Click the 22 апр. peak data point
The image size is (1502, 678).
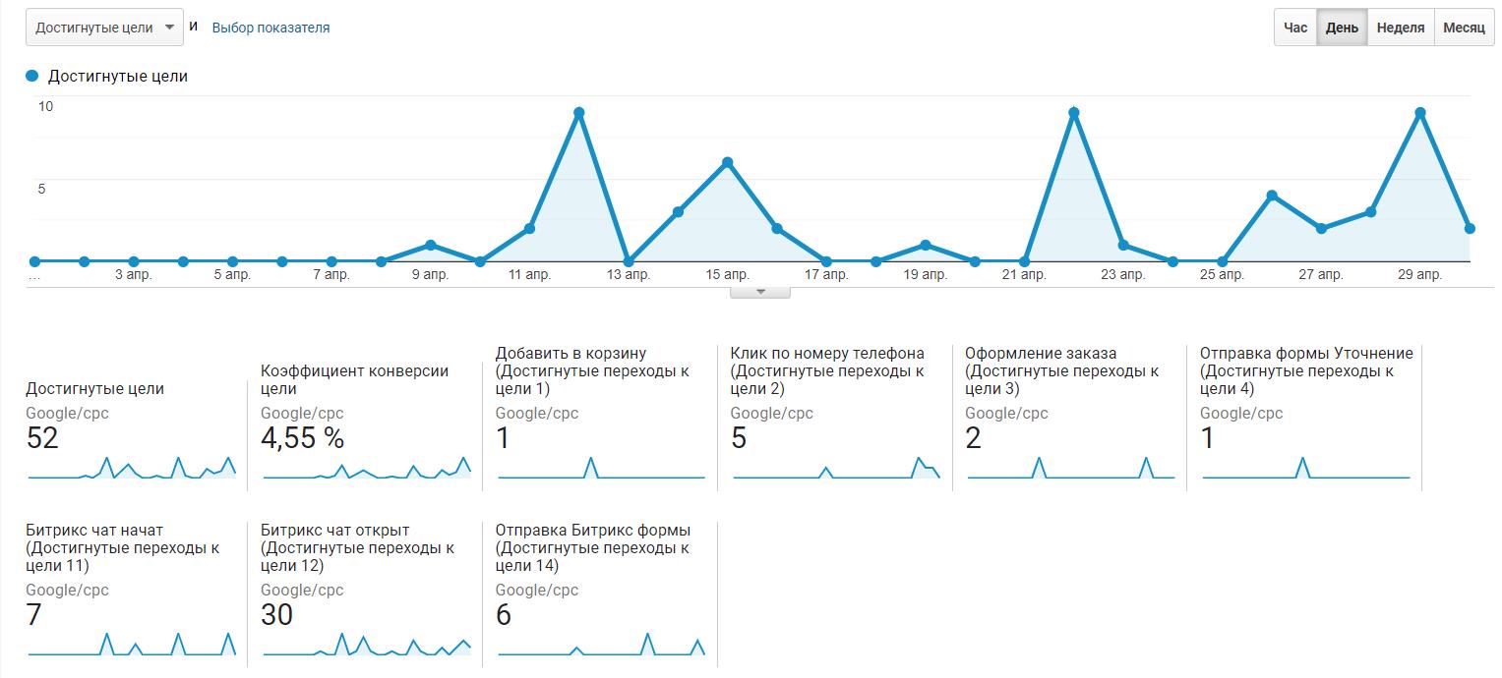[1074, 113]
